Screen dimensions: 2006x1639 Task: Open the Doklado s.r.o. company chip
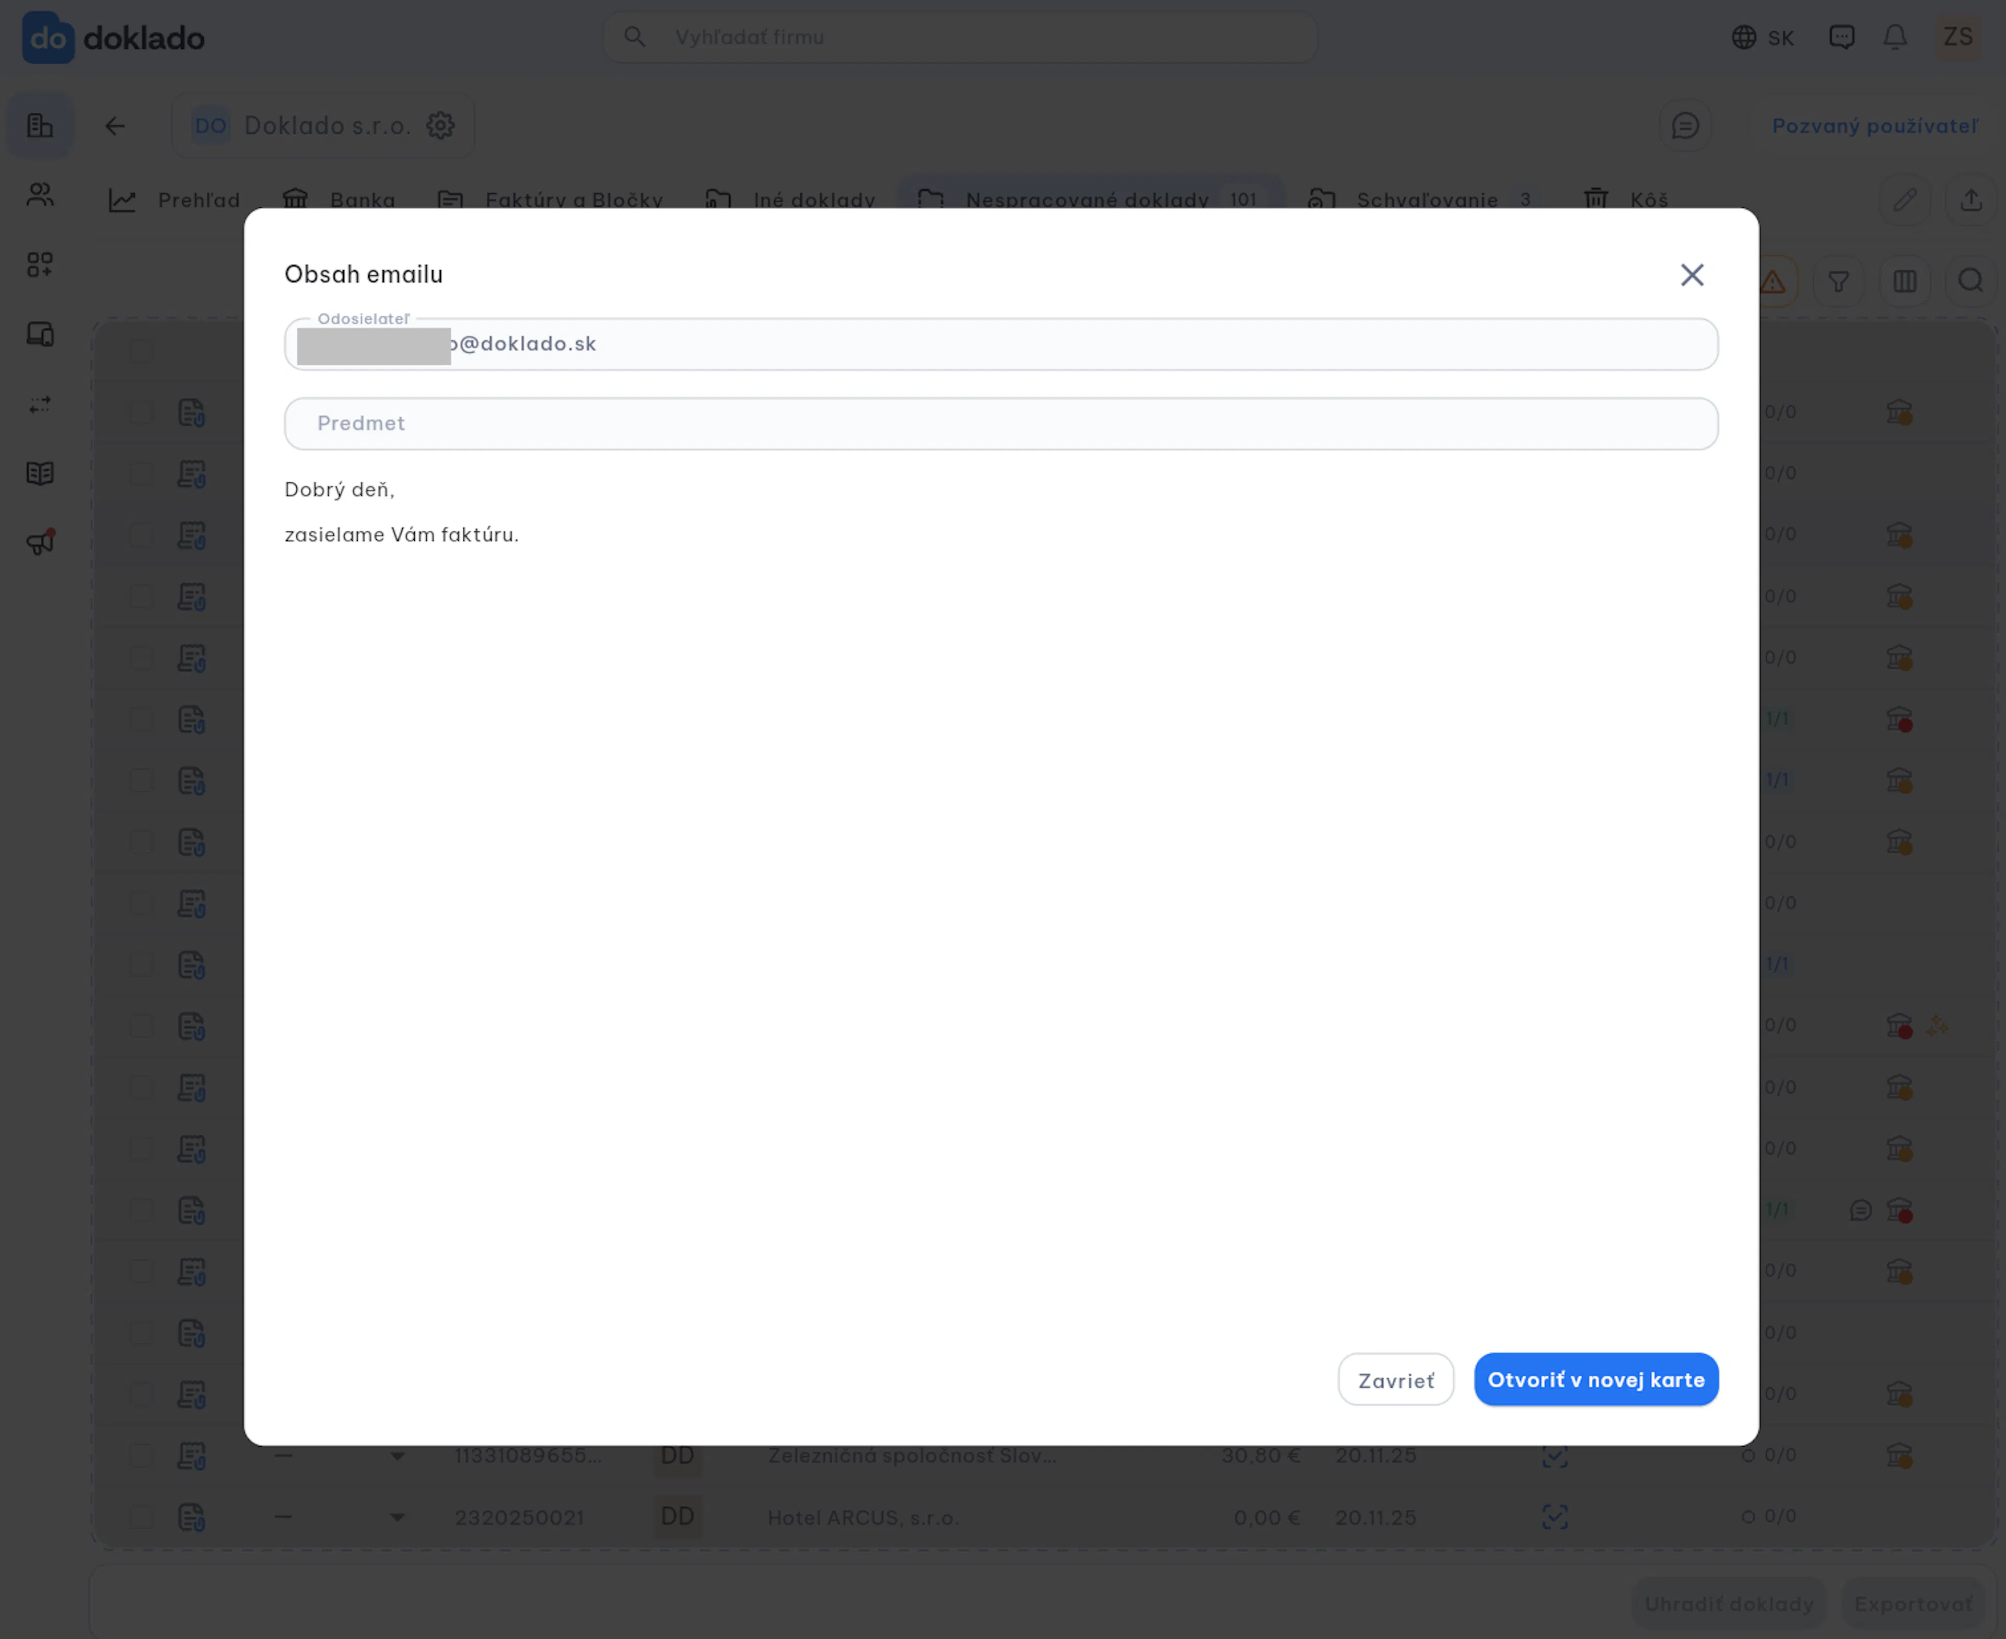tap(322, 125)
